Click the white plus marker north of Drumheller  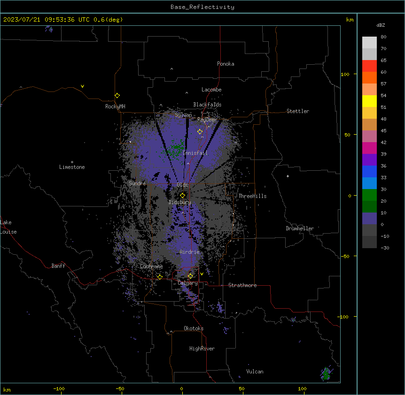tap(288, 176)
